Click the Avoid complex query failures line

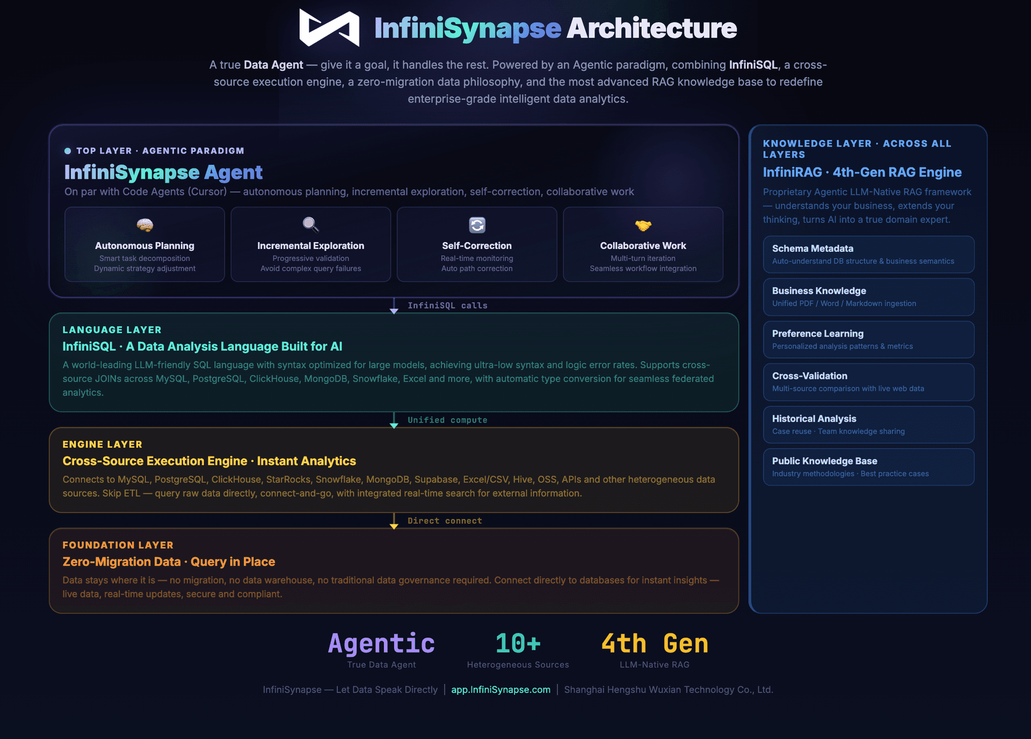click(310, 269)
